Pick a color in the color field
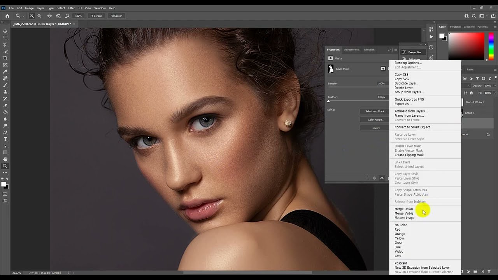The image size is (498, 280). point(466,45)
